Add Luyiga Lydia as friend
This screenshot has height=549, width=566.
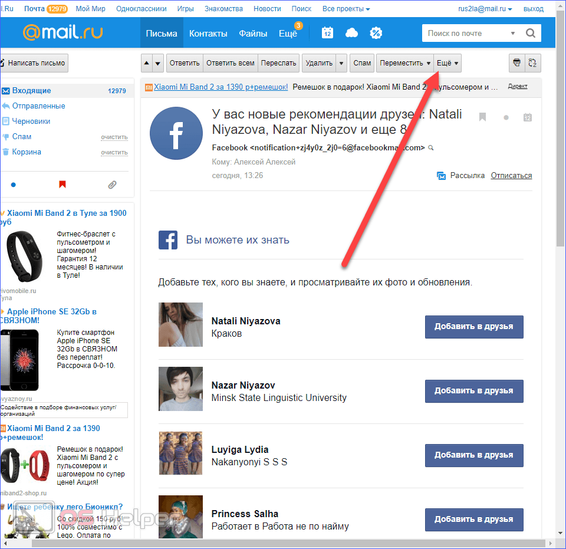tap(474, 455)
